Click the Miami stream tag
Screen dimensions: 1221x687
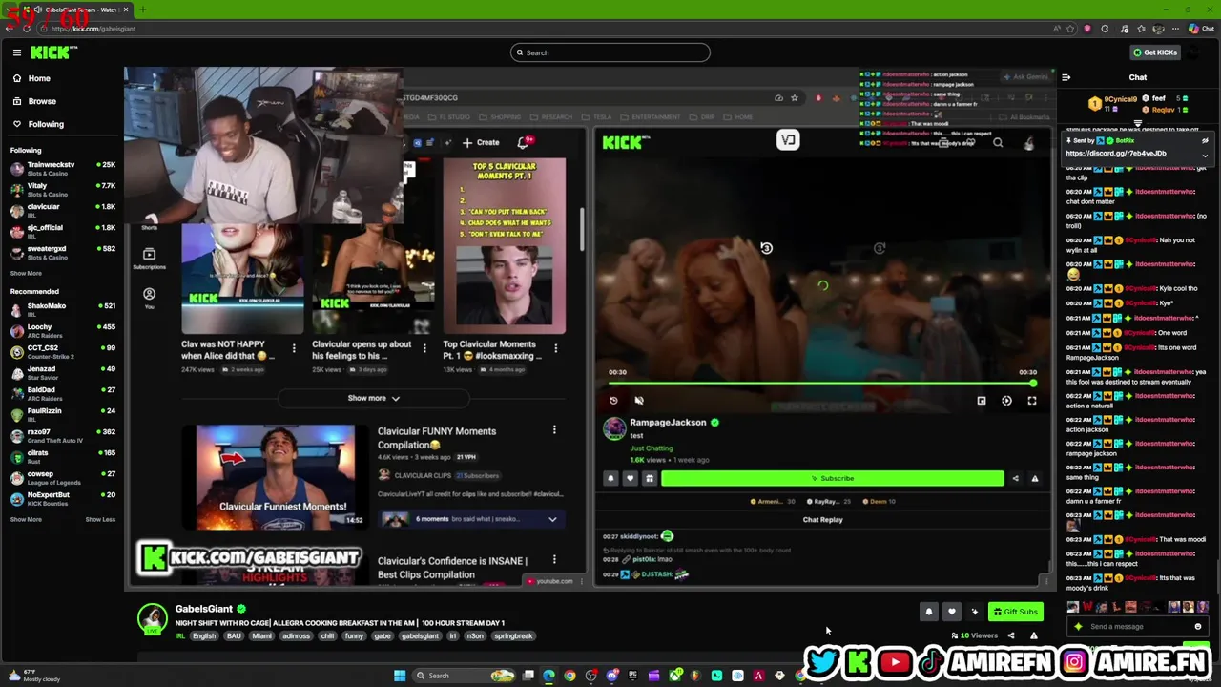tap(261, 635)
